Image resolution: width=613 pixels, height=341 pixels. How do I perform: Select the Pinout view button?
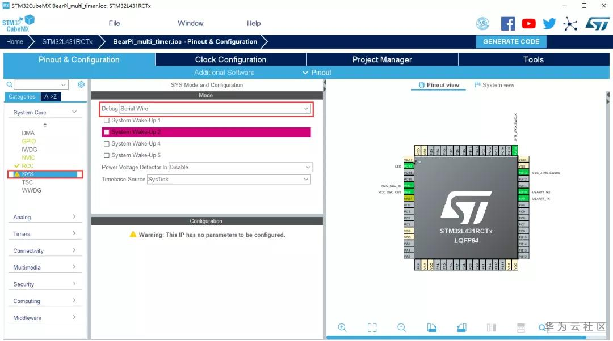tap(438, 85)
